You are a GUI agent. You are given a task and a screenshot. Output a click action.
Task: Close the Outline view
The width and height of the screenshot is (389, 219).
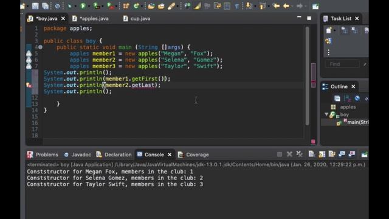[x=353, y=86]
